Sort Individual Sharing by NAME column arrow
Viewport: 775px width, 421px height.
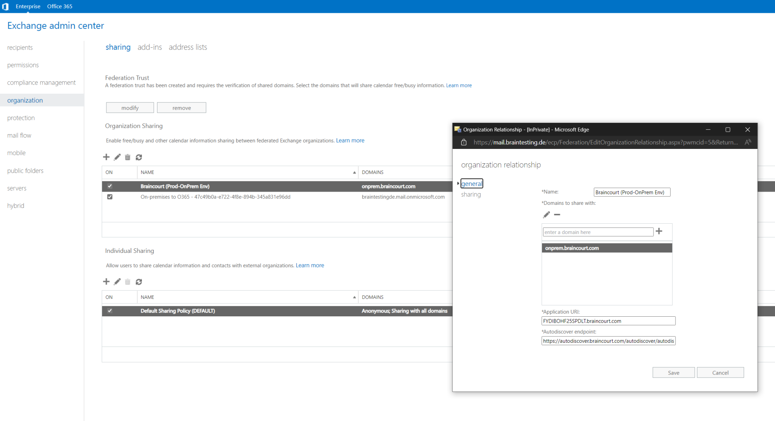pos(355,297)
